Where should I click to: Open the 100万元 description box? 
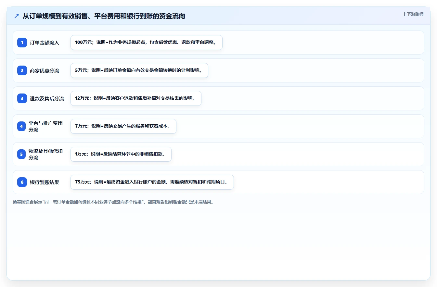point(147,43)
